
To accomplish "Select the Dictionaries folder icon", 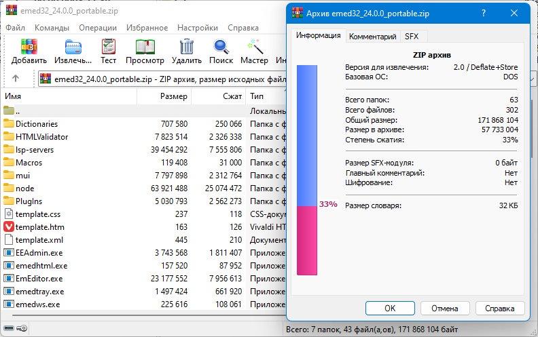I will [x=9, y=123].
